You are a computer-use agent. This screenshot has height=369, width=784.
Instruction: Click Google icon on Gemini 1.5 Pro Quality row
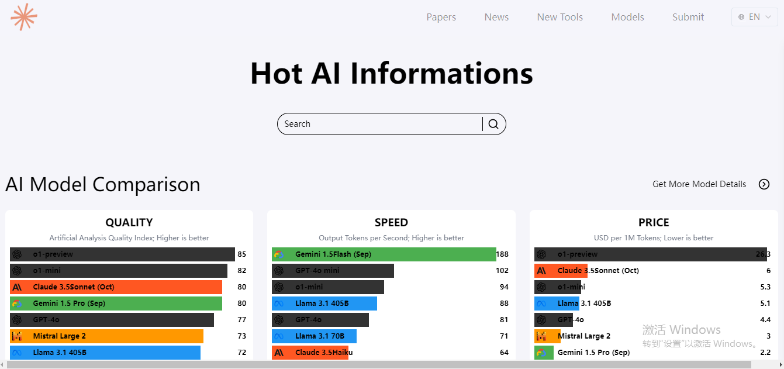coord(17,304)
